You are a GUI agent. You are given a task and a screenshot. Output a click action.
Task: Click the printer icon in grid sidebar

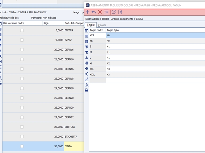(86, 90)
